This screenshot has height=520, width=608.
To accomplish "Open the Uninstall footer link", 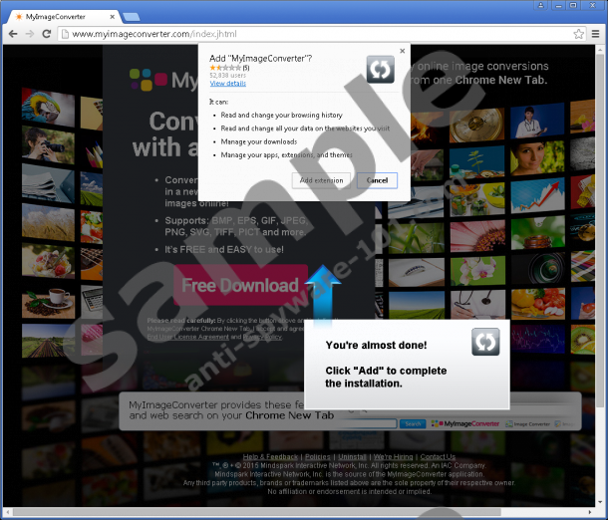I will tap(353, 457).
